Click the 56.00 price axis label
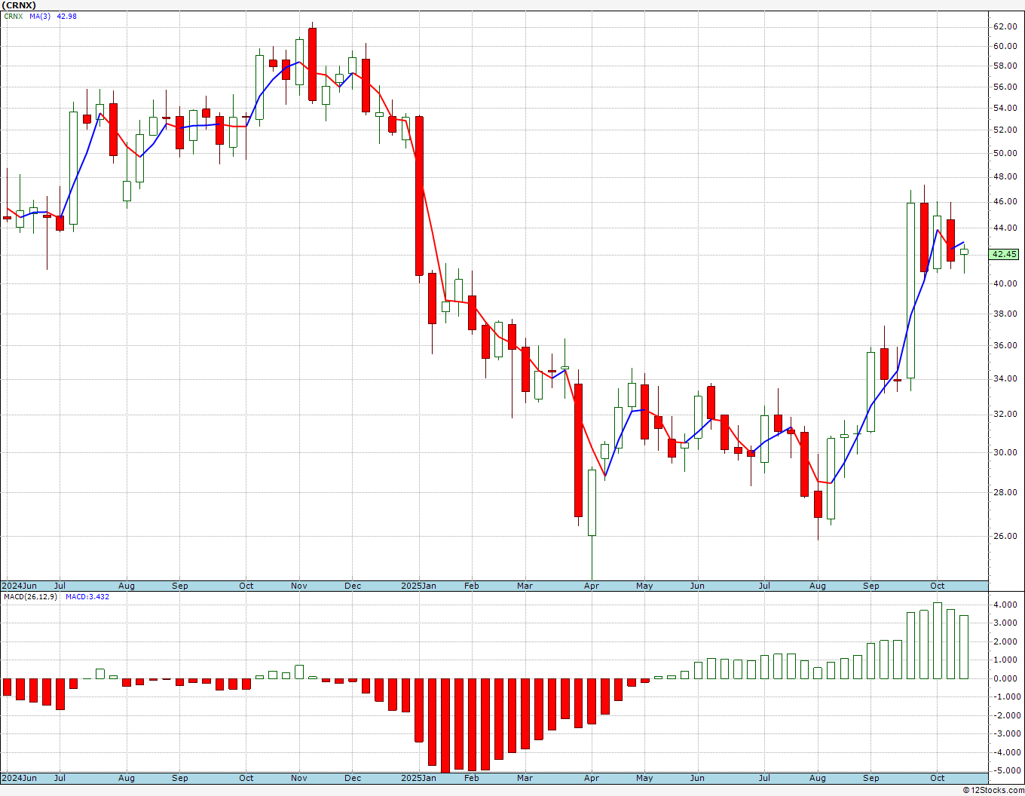 (x=1005, y=87)
